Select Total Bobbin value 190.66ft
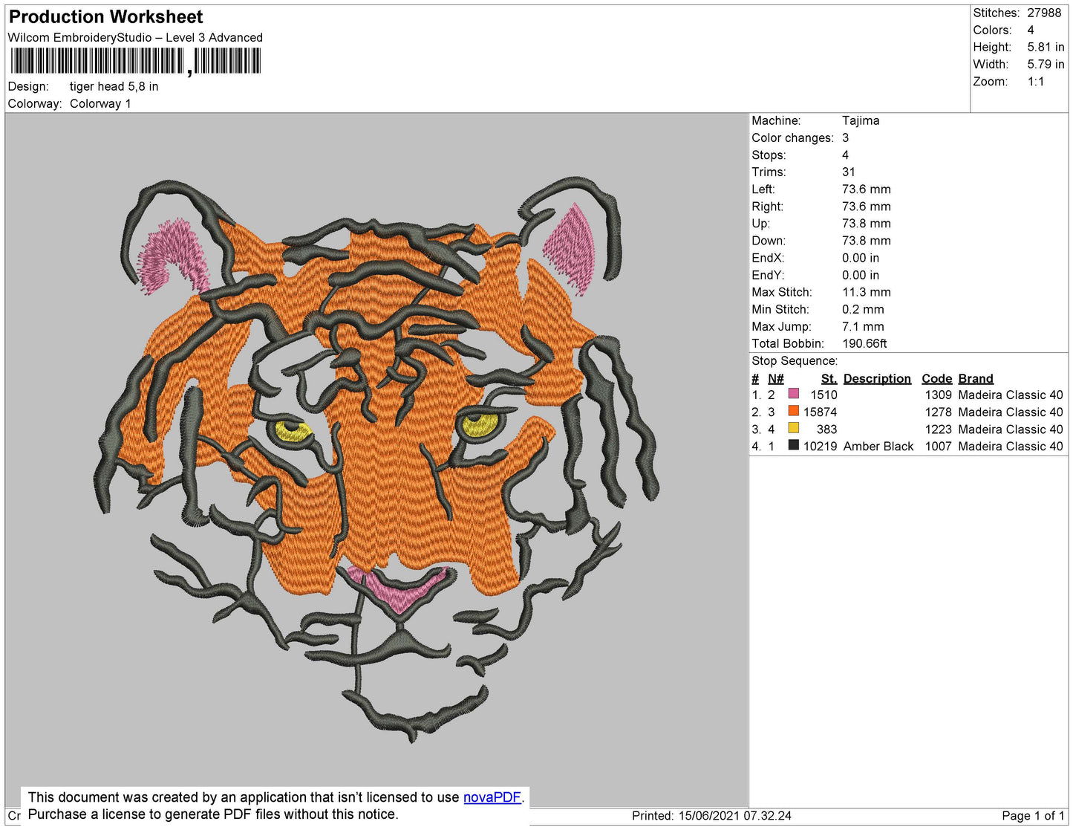This screenshot has width=1073, height=830. (x=864, y=343)
